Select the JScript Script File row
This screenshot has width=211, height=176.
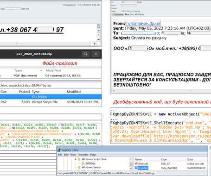click(51, 102)
